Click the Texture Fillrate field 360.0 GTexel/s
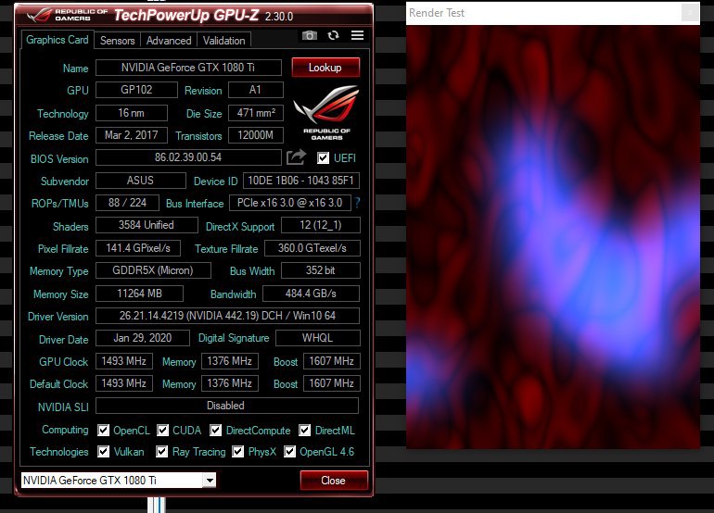Viewport: 714px width, 513px height. pos(312,248)
